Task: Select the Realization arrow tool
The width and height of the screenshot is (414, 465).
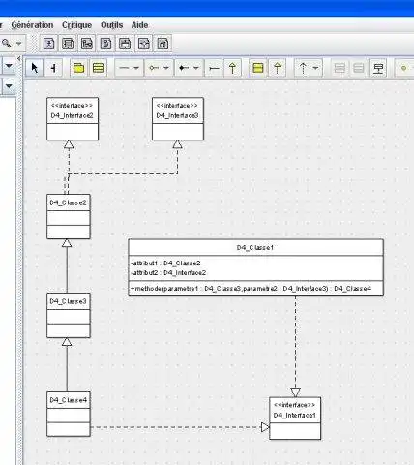Action: (x=277, y=68)
